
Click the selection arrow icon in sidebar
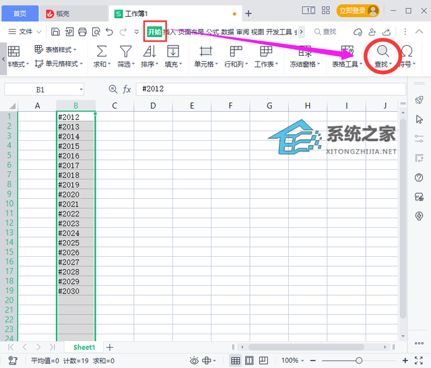coord(419,119)
